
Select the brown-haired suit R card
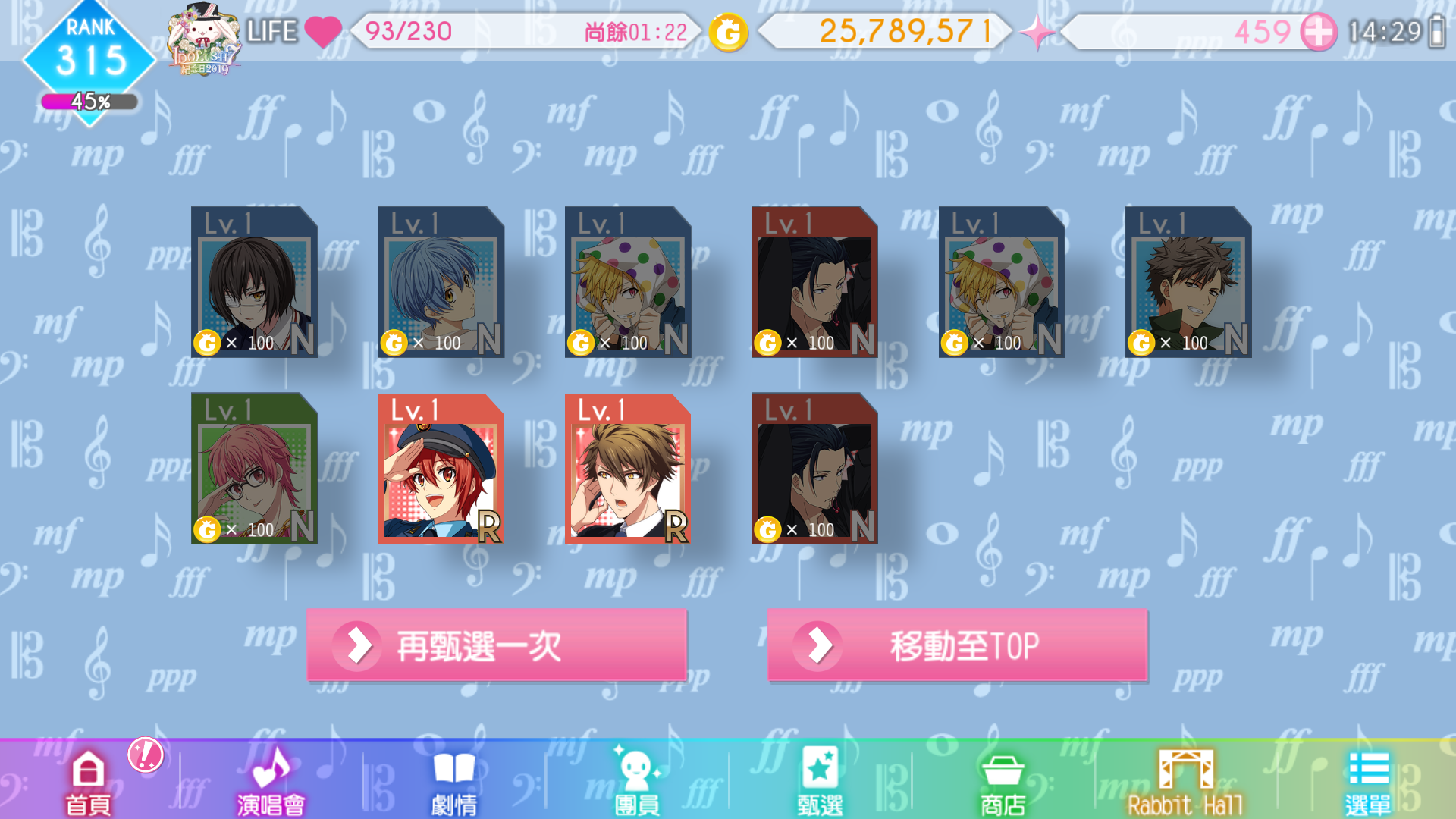coord(628,468)
